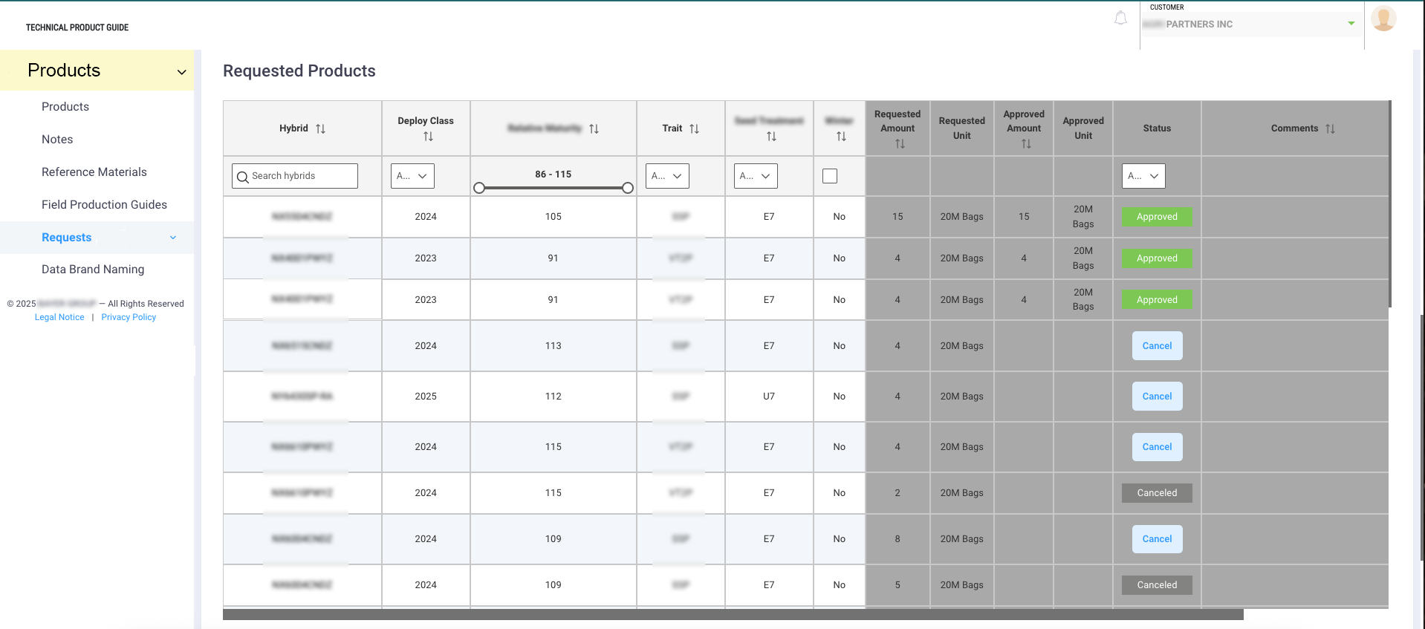Open the Privacy Policy link
Screen dimensions: 1425x629
coord(129,317)
